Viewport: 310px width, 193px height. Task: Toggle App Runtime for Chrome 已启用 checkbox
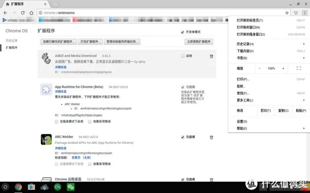(182, 87)
